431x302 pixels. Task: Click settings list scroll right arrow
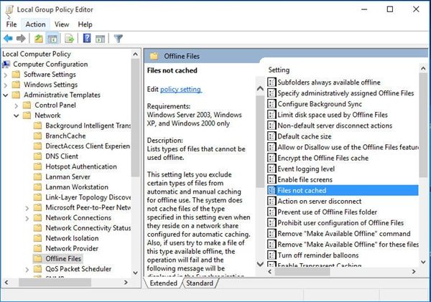414,272
